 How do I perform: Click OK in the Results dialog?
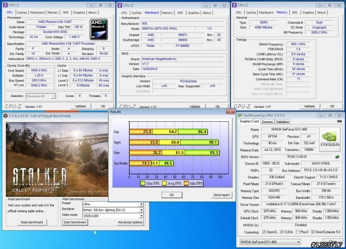click(x=172, y=195)
